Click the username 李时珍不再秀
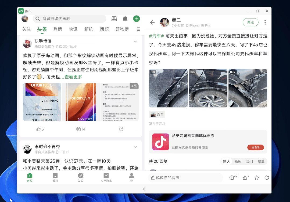 pyautogui.click(x=47, y=147)
